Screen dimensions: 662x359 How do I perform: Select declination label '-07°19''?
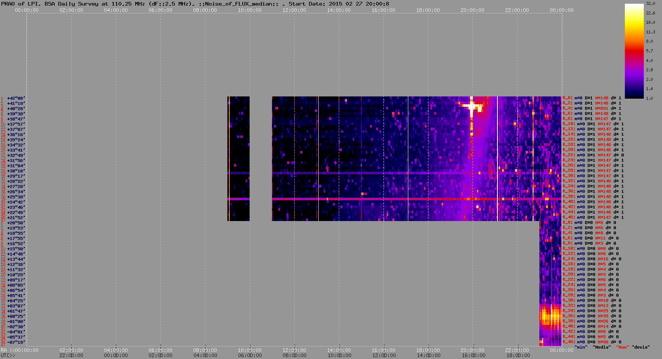click(16, 342)
